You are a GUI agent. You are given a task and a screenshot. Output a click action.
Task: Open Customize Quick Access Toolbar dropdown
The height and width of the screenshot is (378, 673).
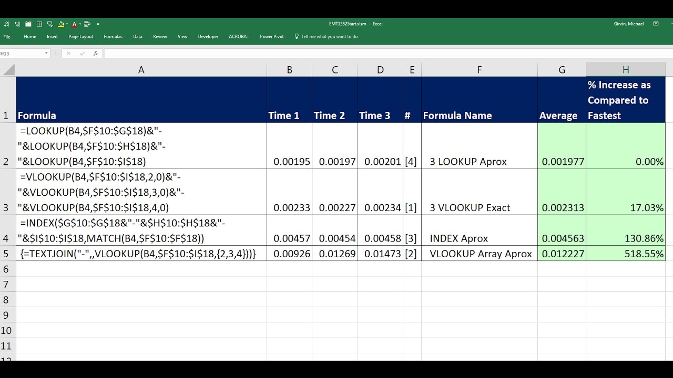pyautogui.click(x=98, y=24)
